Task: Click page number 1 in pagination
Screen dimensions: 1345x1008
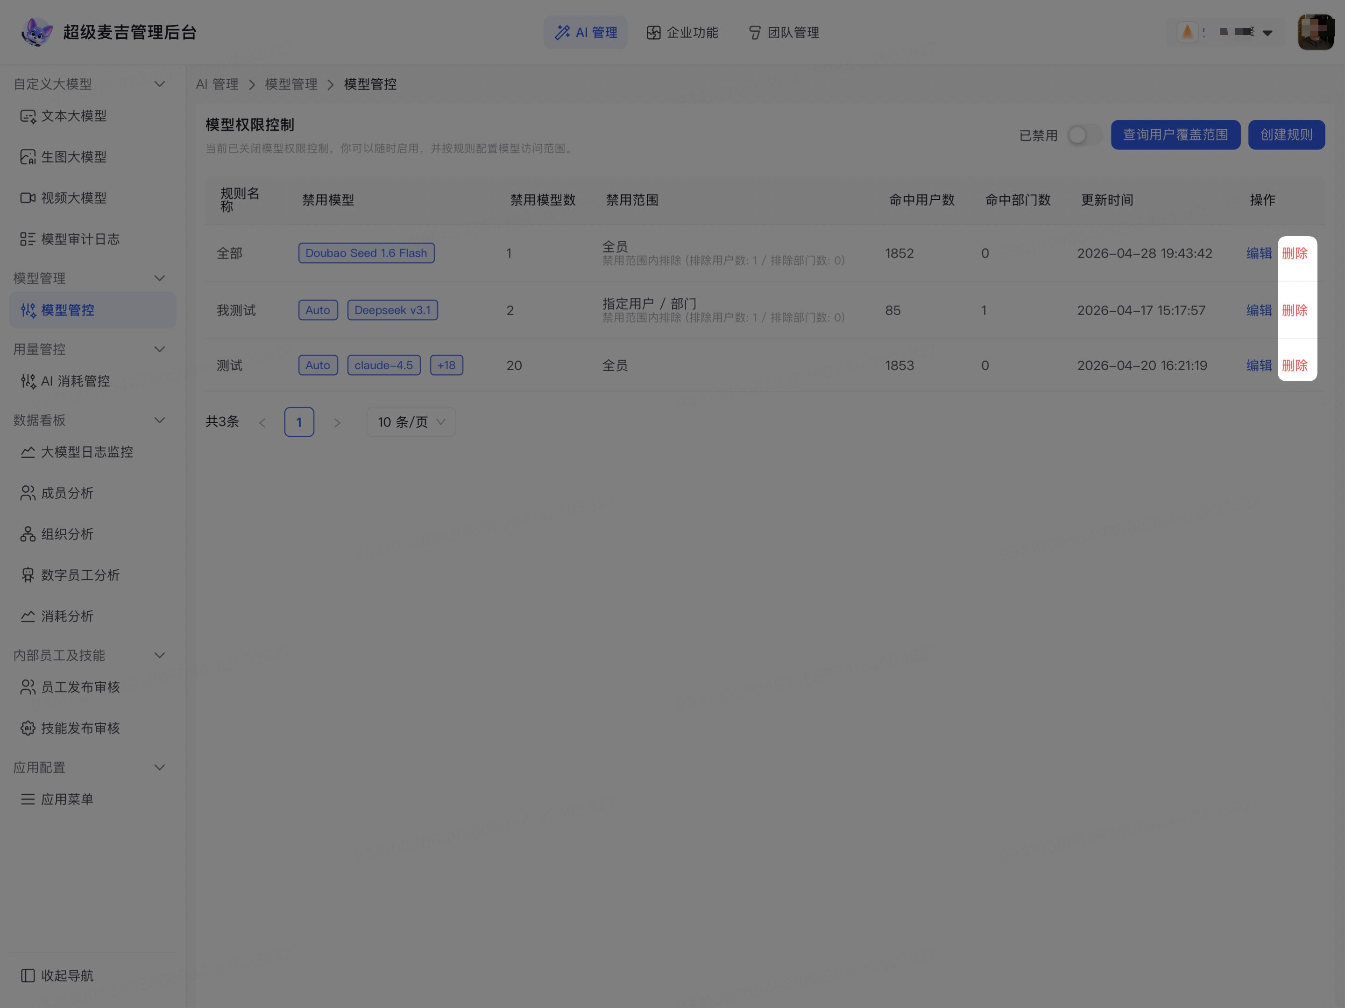Action: point(299,422)
